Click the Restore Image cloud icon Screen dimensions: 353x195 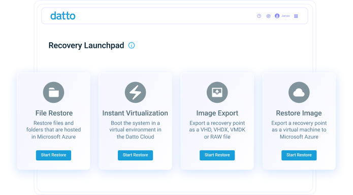[x=299, y=92]
